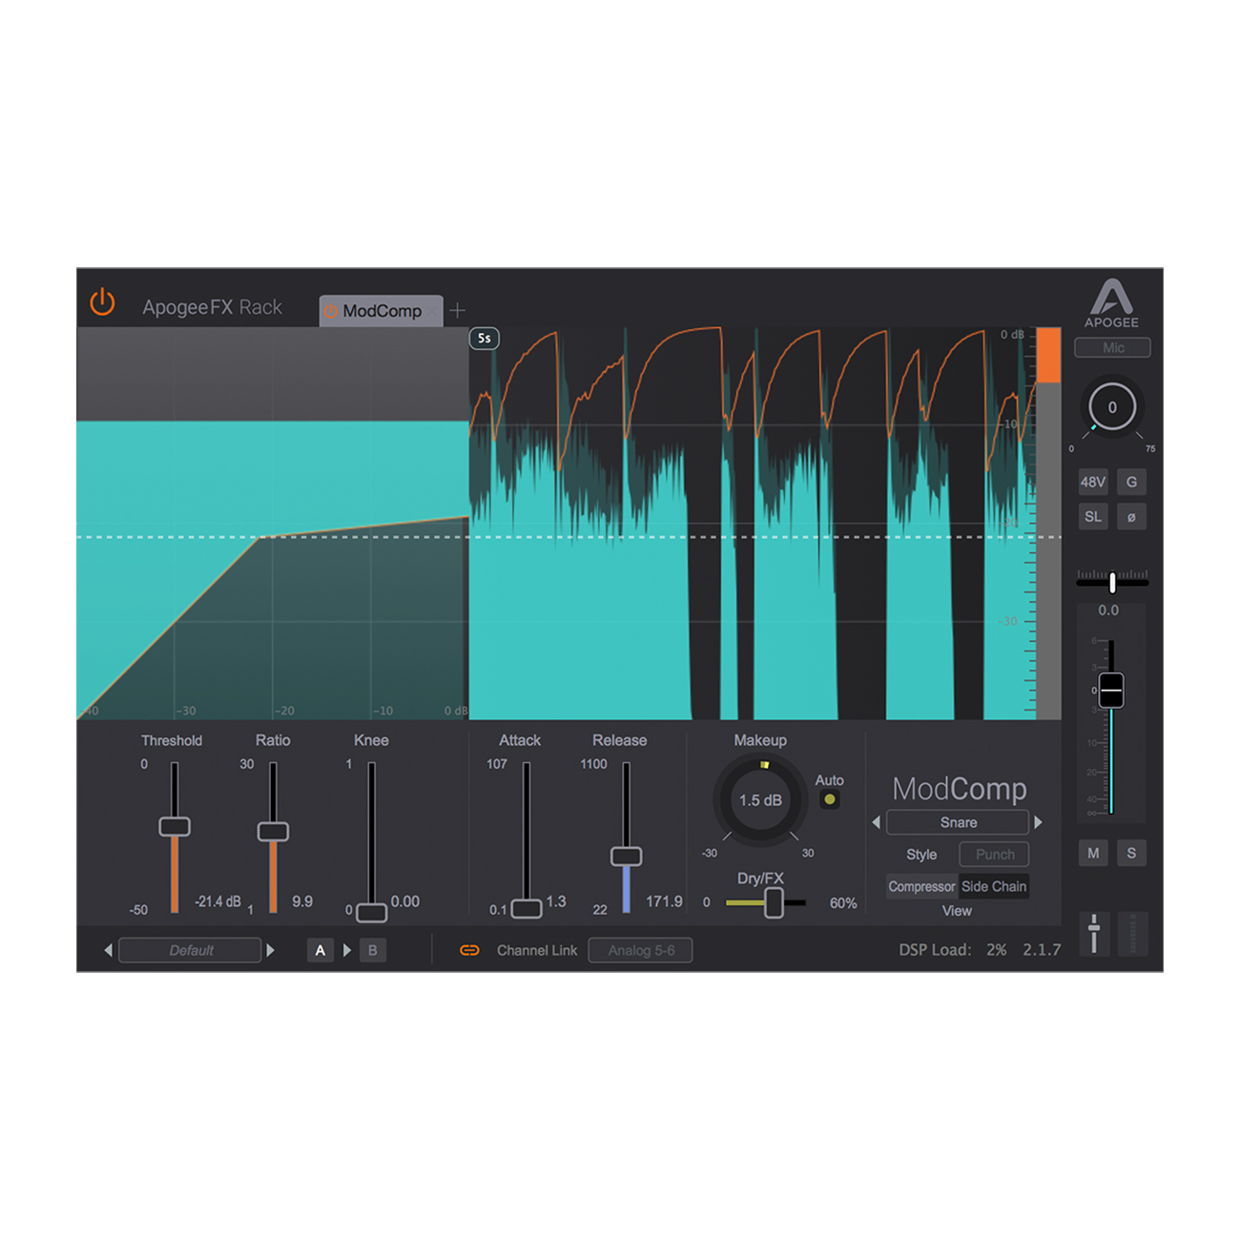Select the B comparison state

pos(373,950)
